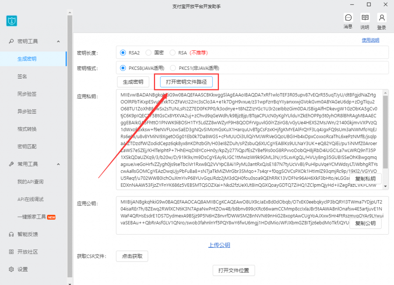
Task: Click 点击获取 for CSR file
Action: (x=132, y=256)
